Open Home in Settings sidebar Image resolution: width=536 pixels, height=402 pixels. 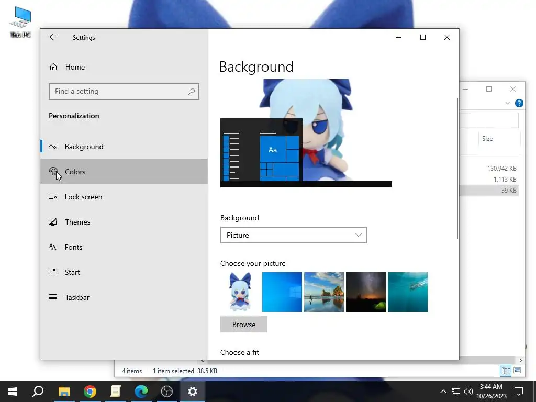124,67
